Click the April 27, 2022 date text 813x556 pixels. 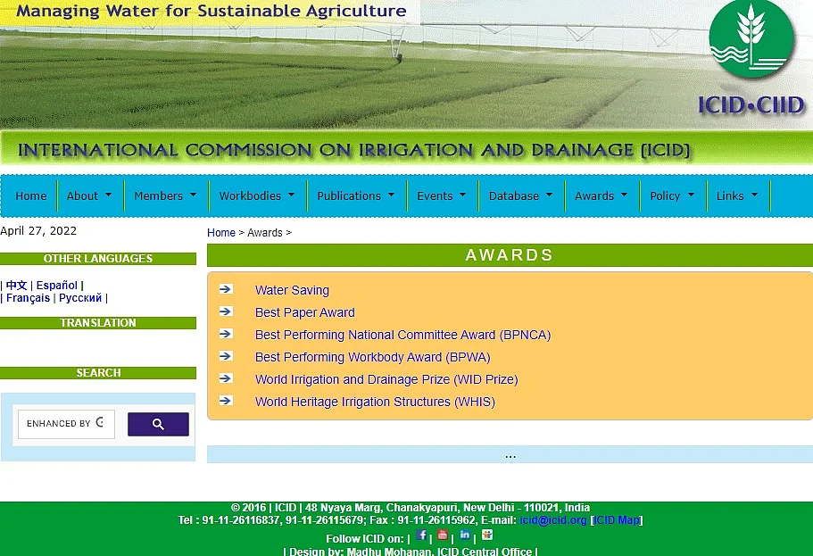pyautogui.click(x=38, y=231)
